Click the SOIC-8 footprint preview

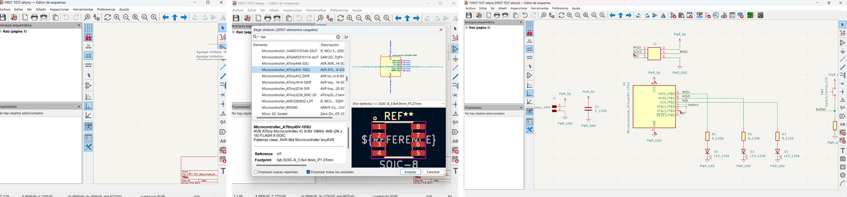pos(399,137)
